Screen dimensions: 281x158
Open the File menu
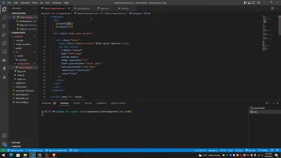click(x=9, y=3)
